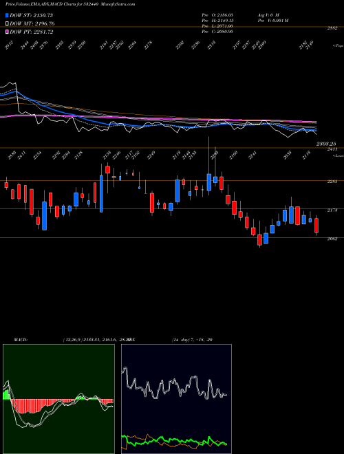Image resolution: width=344 pixels, height=454 pixels.
Task: Select the 'Pre L: 2071.00' low value
Action: (x=217, y=26)
